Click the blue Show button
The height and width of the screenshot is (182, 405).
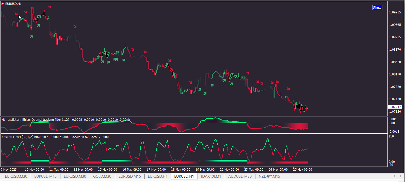(x=377, y=8)
